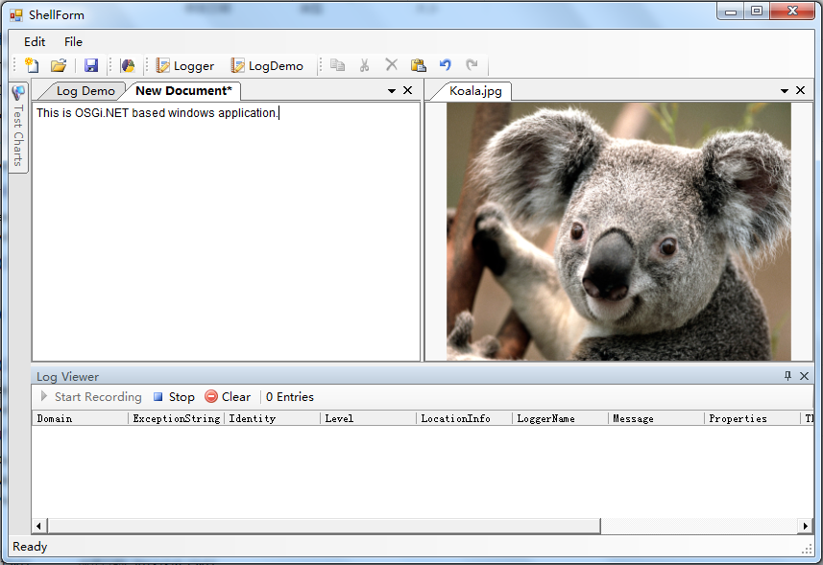This screenshot has height=565, width=823.
Task: Clear all log entries
Action: (228, 396)
